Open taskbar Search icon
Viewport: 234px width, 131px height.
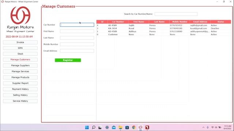point(94,127)
